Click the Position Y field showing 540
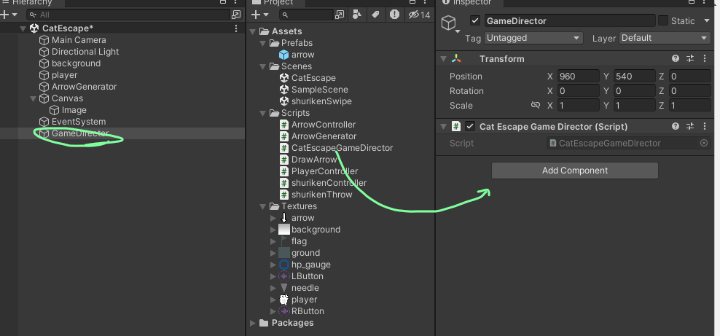Image resolution: width=720 pixels, height=336 pixels. click(x=634, y=77)
